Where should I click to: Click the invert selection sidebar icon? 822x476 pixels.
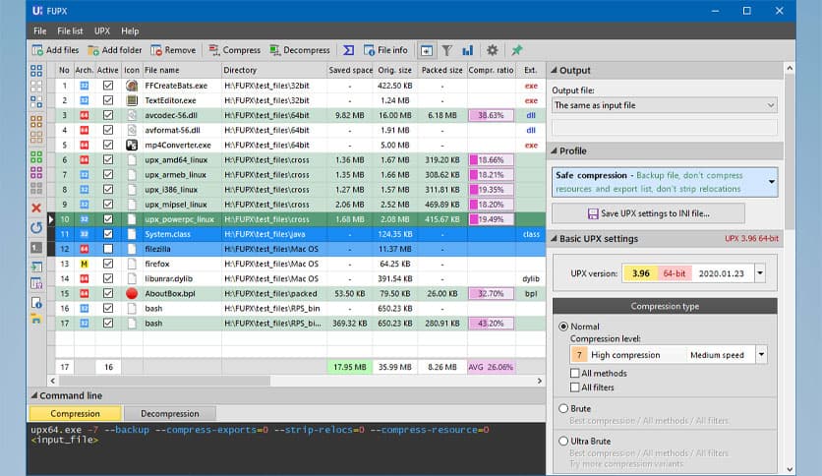click(x=36, y=101)
